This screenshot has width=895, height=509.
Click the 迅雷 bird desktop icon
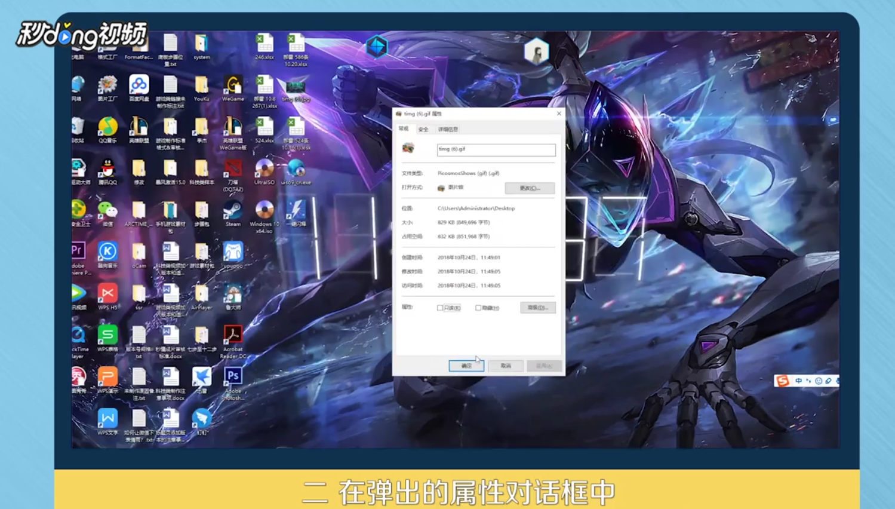click(202, 381)
